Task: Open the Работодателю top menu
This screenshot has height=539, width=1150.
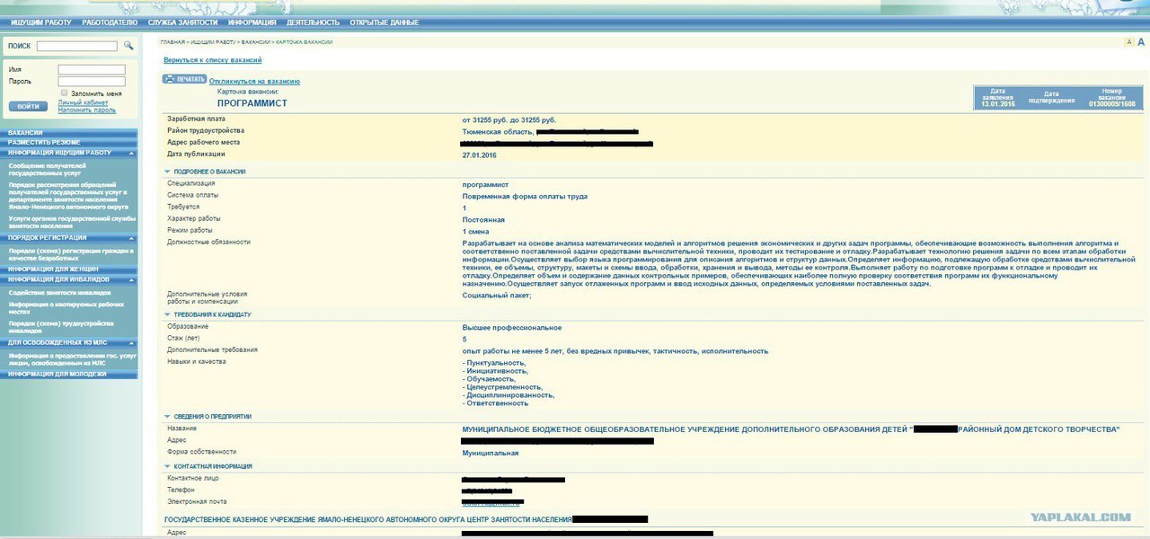Action: click(x=110, y=22)
